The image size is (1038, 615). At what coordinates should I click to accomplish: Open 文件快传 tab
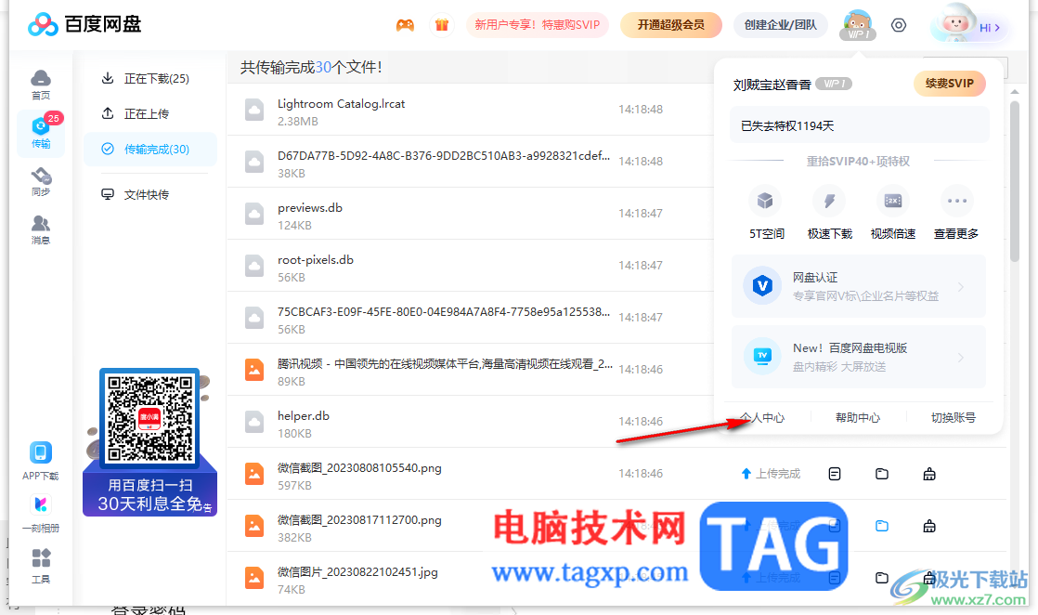(150, 194)
